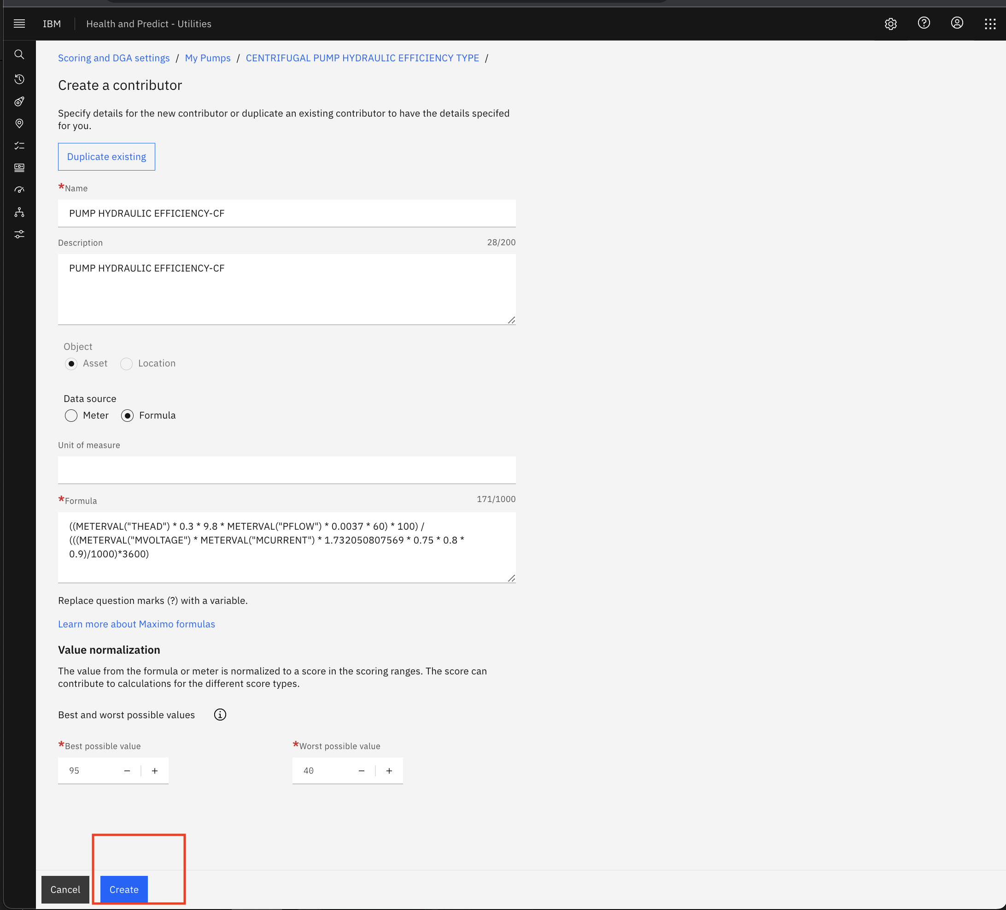This screenshot has width=1006, height=910.
Task: Open the hierarchy tree sidebar icon
Action: (19, 212)
